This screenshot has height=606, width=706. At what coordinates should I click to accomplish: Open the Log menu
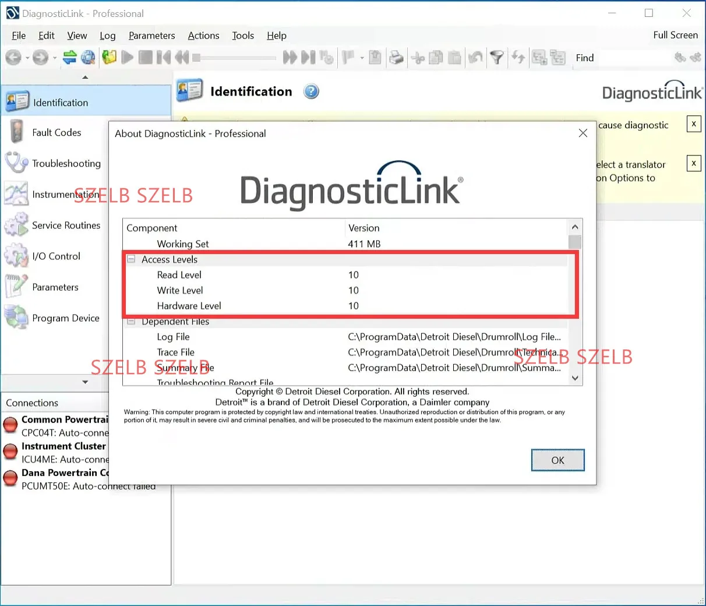(108, 36)
